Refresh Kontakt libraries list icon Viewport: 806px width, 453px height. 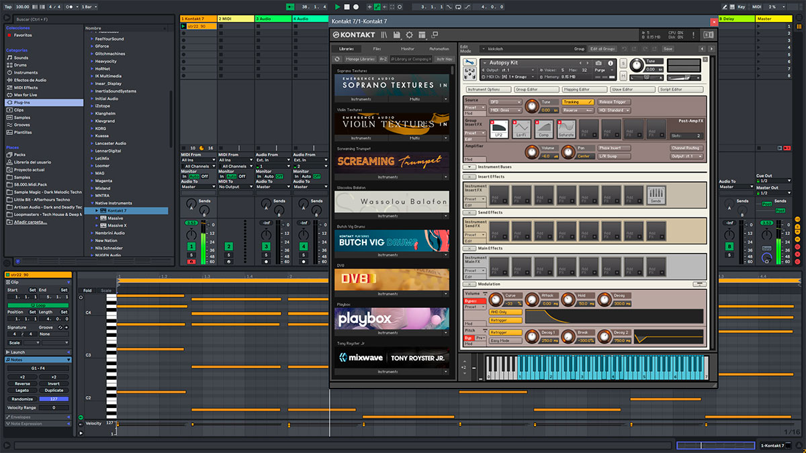(337, 59)
